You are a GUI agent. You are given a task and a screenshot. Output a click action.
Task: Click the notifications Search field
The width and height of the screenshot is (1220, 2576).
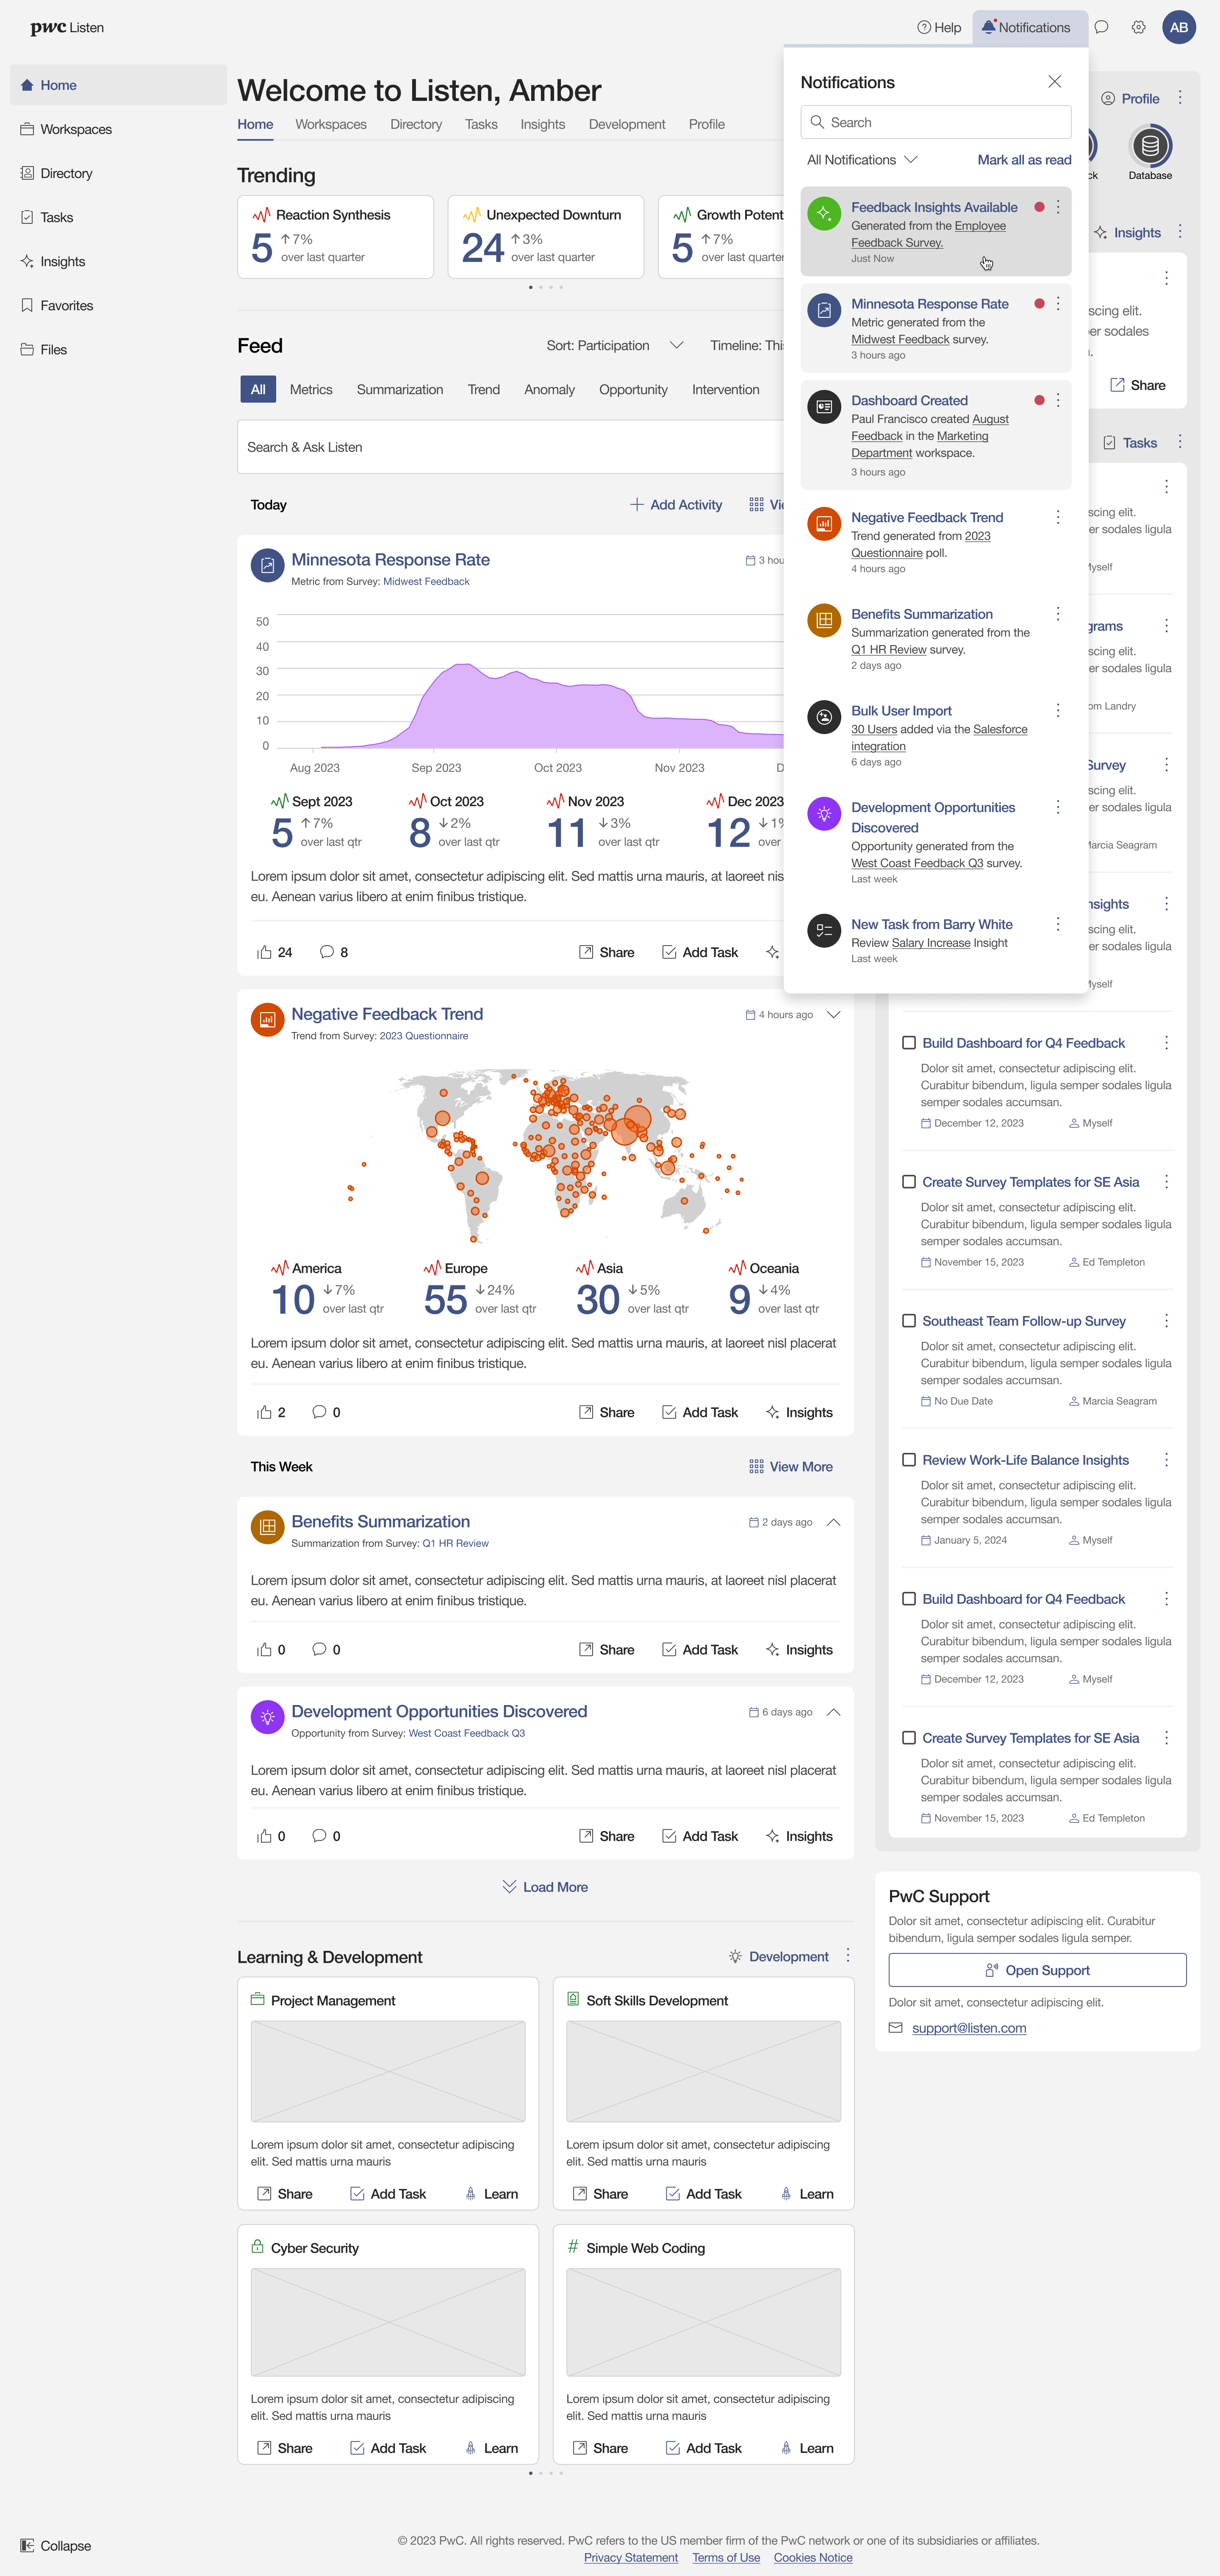935,123
